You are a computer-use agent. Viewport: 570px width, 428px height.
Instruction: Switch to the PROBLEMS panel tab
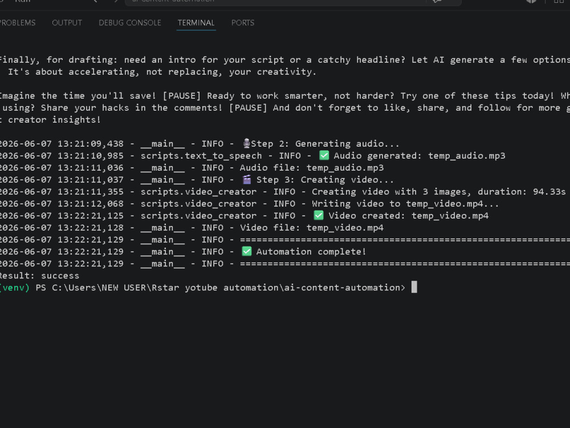click(x=18, y=23)
